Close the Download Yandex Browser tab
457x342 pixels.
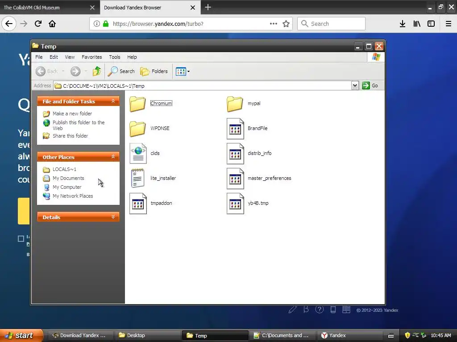pos(193,8)
